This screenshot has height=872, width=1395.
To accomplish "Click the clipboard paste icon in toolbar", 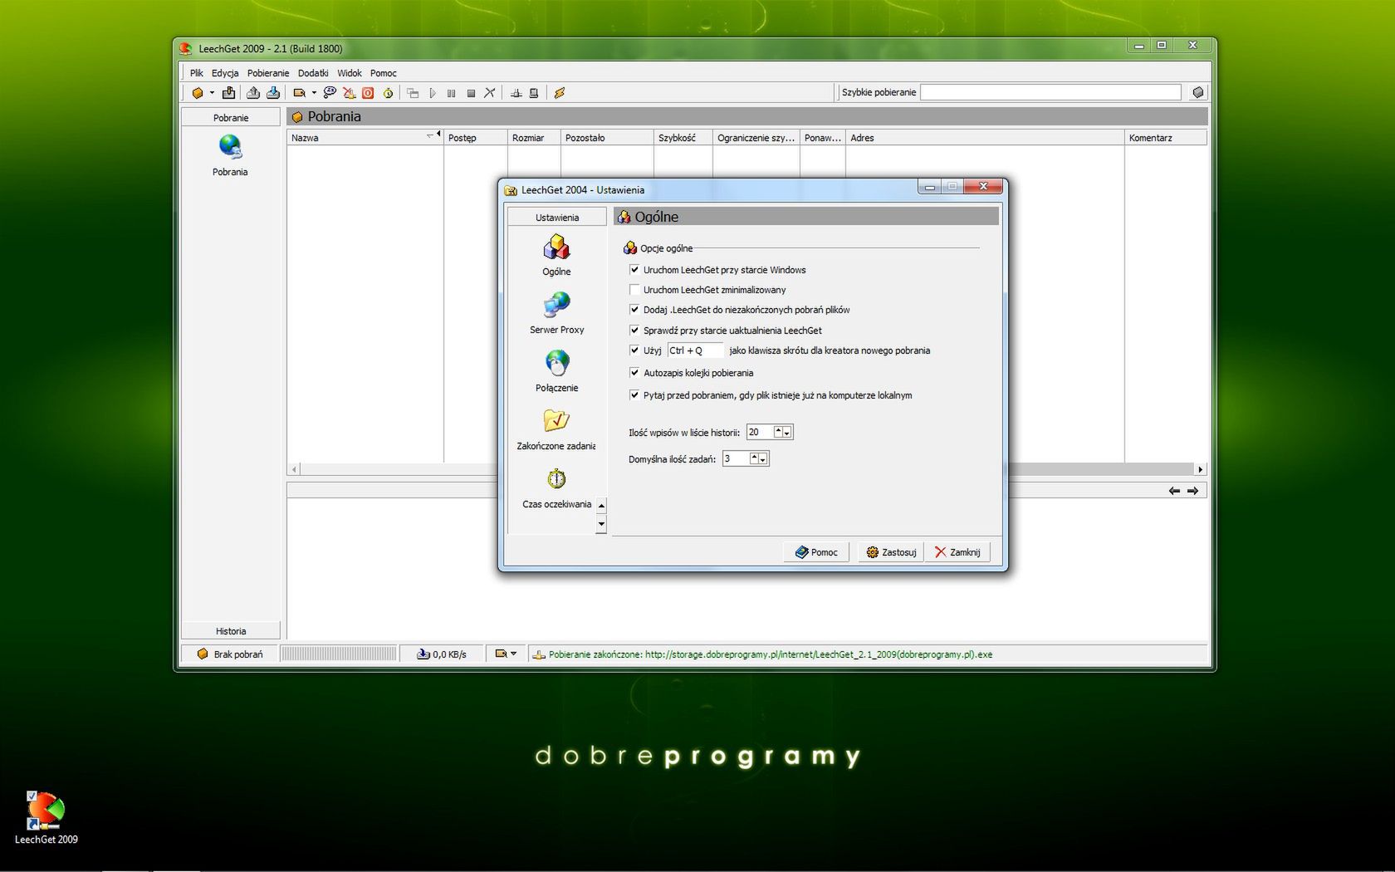I will pos(228,93).
